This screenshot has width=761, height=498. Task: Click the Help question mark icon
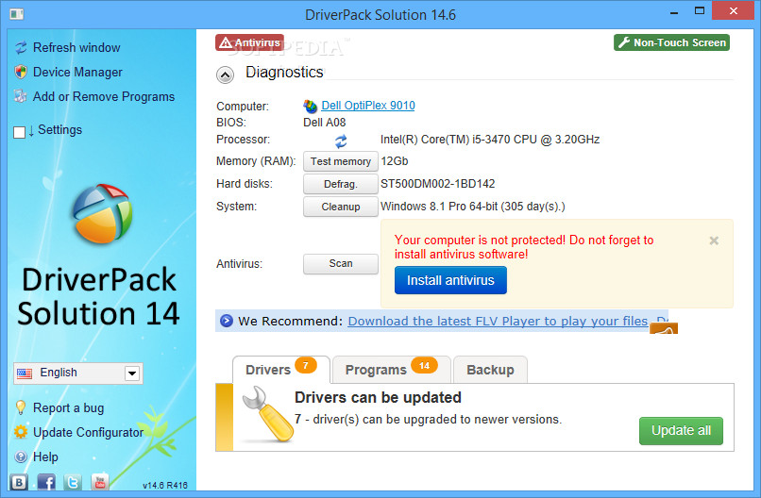21,456
